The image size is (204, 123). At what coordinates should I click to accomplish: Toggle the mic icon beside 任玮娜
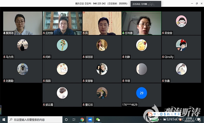pos(123,33)
